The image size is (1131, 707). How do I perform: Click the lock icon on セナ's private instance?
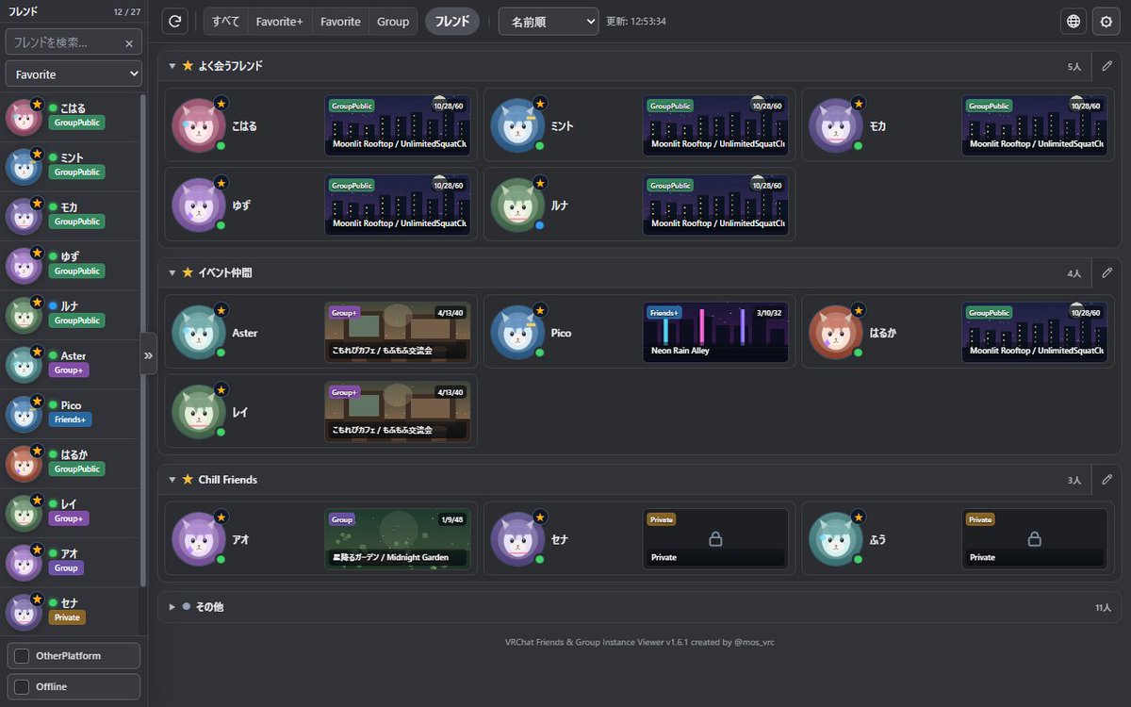click(x=715, y=538)
